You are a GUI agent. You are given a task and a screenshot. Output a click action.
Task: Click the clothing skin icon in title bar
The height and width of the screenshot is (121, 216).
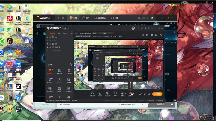point(149,28)
